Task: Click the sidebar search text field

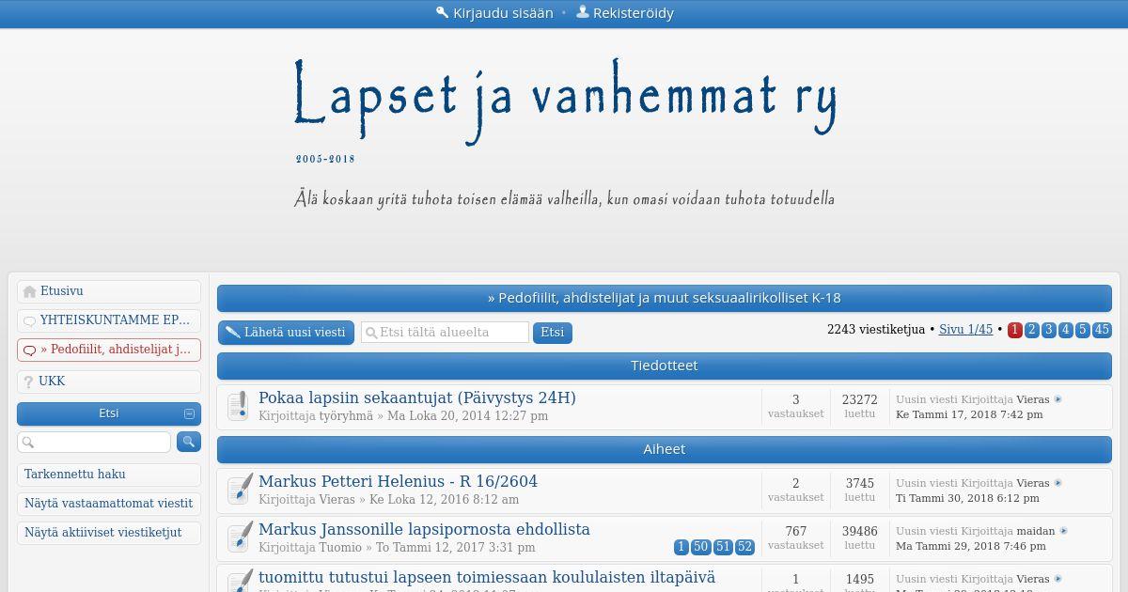Action: pyautogui.click(x=94, y=442)
